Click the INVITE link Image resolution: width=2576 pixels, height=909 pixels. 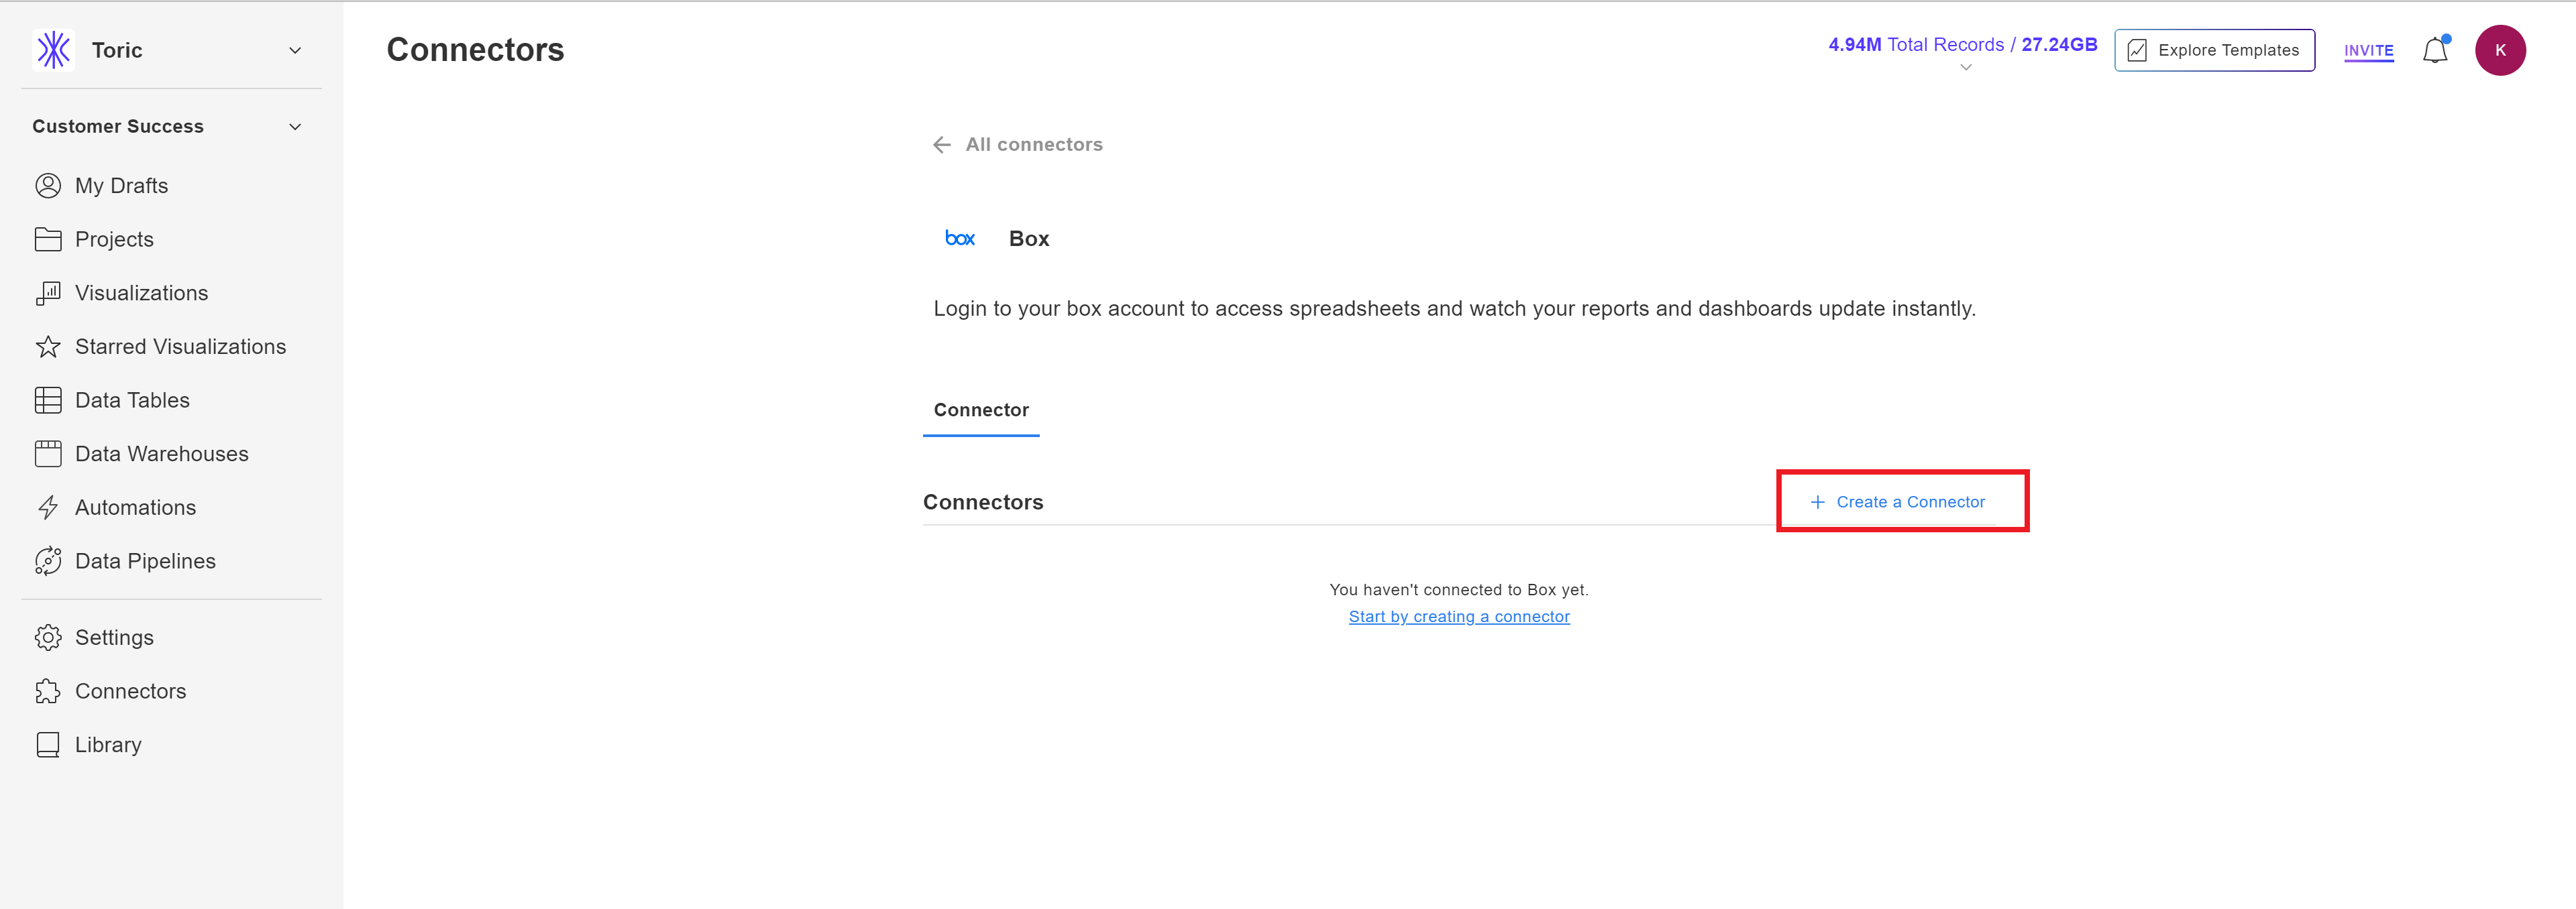pyautogui.click(x=2368, y=51)
